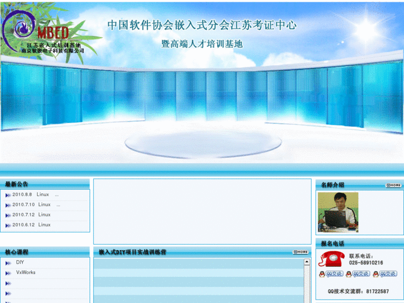
Task: Click the scroll-up arrow in training camp list
Action: (307, 262)
